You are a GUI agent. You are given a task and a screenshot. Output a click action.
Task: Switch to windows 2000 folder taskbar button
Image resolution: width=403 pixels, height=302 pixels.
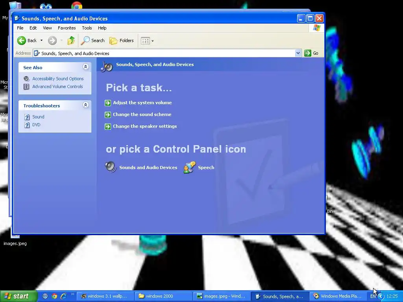163,296
